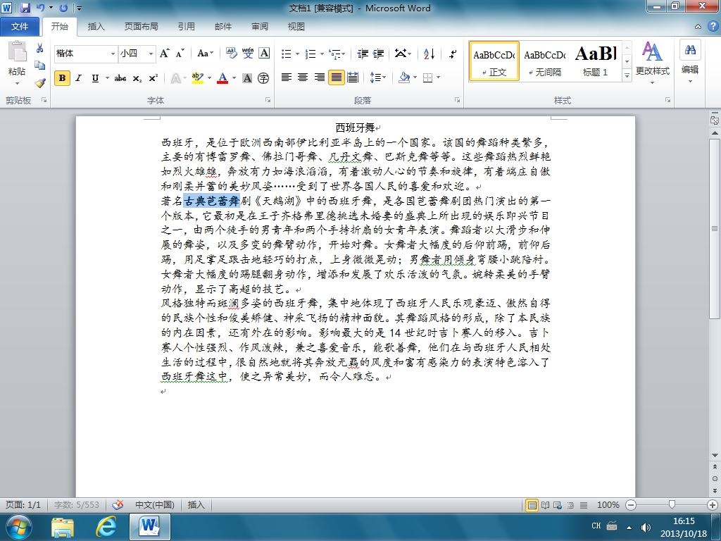The height and width of the screenshot is (541, 721).
Task: Expand the styles gallery more arrow
Action: click(627, 75)
